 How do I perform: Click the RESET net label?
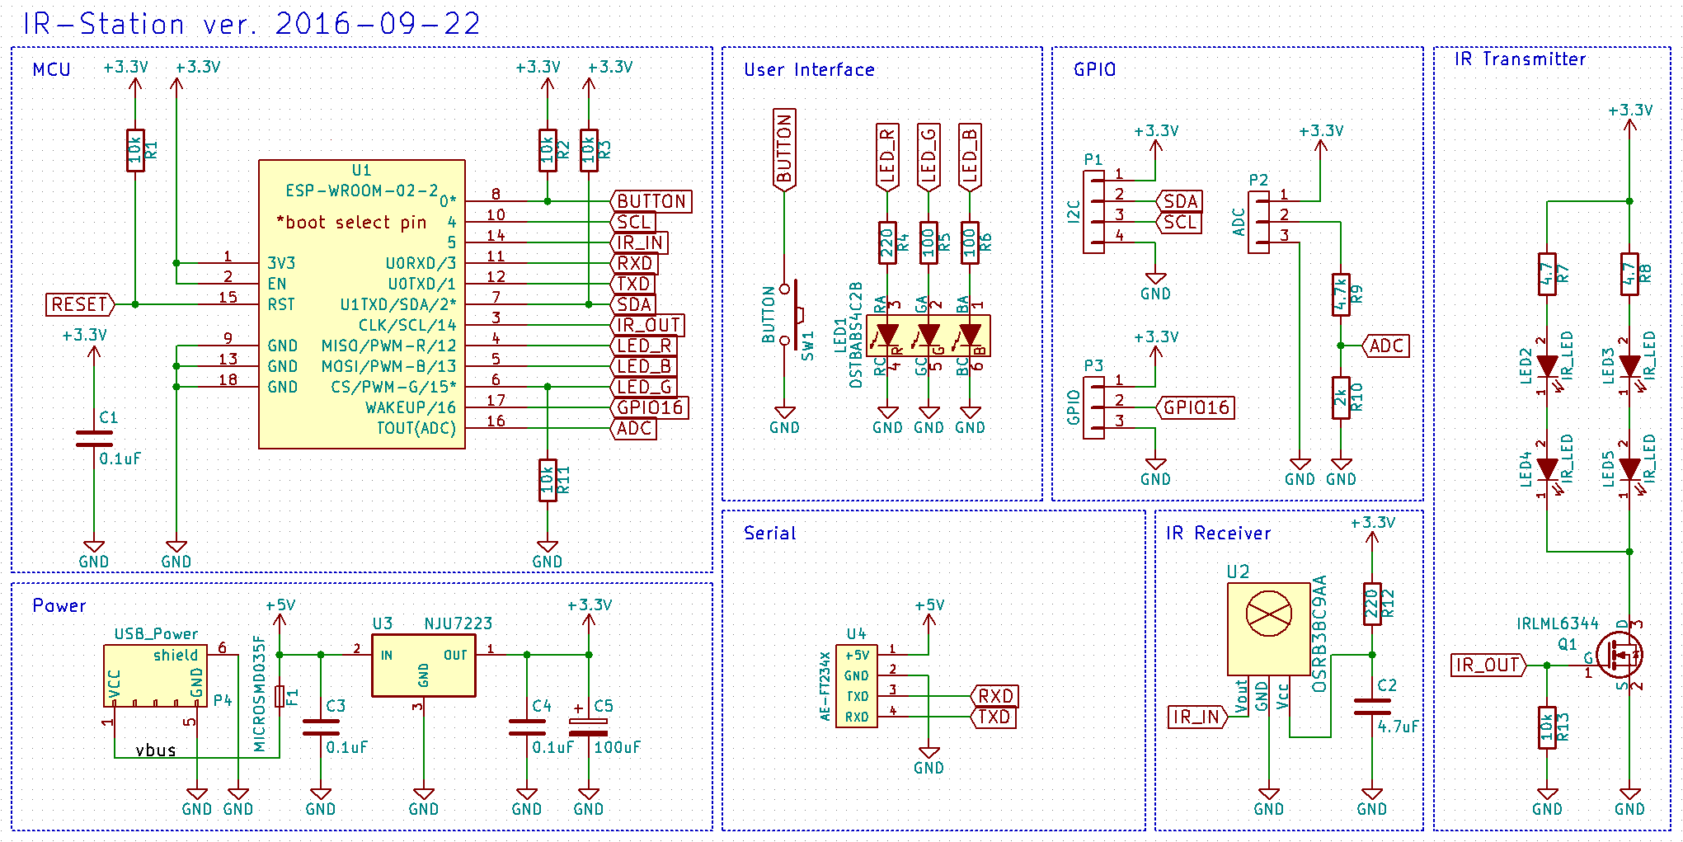80,304
